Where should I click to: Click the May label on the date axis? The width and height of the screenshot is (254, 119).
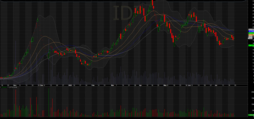point(165,85)
